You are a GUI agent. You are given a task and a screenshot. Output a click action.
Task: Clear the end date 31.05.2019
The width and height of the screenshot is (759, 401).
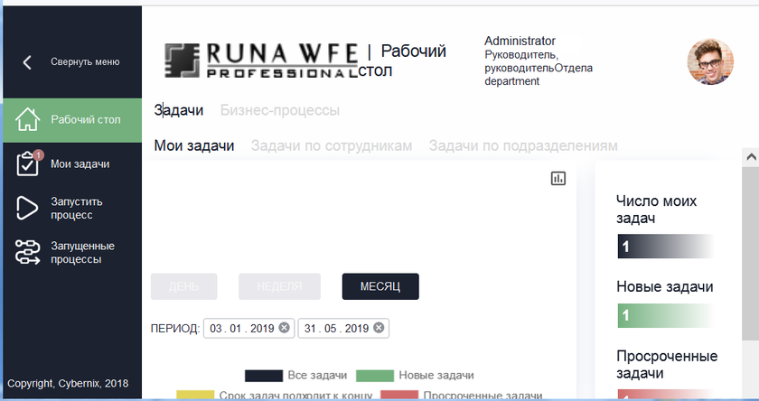379,327
